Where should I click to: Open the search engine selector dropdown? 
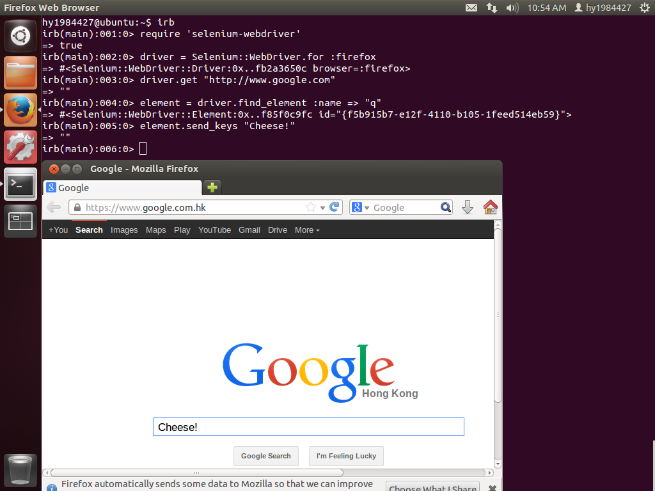pos(361,207)
